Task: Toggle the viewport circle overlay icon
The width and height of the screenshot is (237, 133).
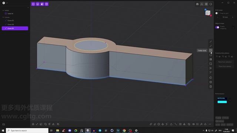Action: (x=211, y=4)
